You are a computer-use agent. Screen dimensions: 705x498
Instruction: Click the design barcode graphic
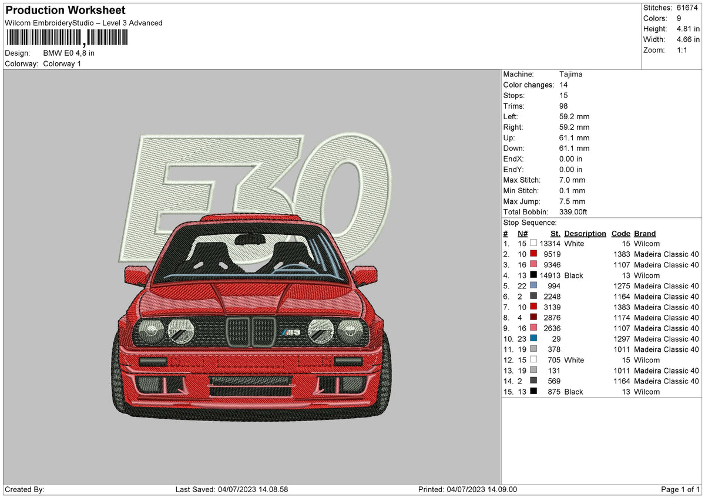[x=66, y=37]
